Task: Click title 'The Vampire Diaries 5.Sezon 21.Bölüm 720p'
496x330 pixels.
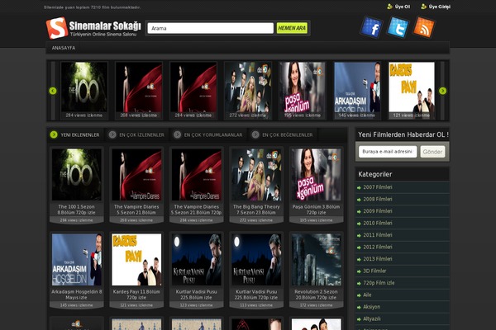Action: (x=197, y=210)
